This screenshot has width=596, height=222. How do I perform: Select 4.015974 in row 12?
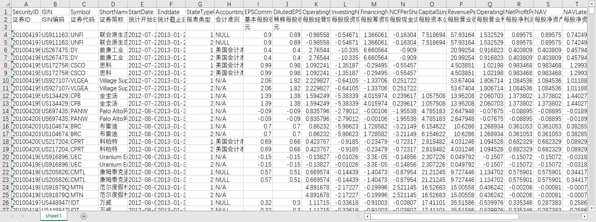coord(374,96)
